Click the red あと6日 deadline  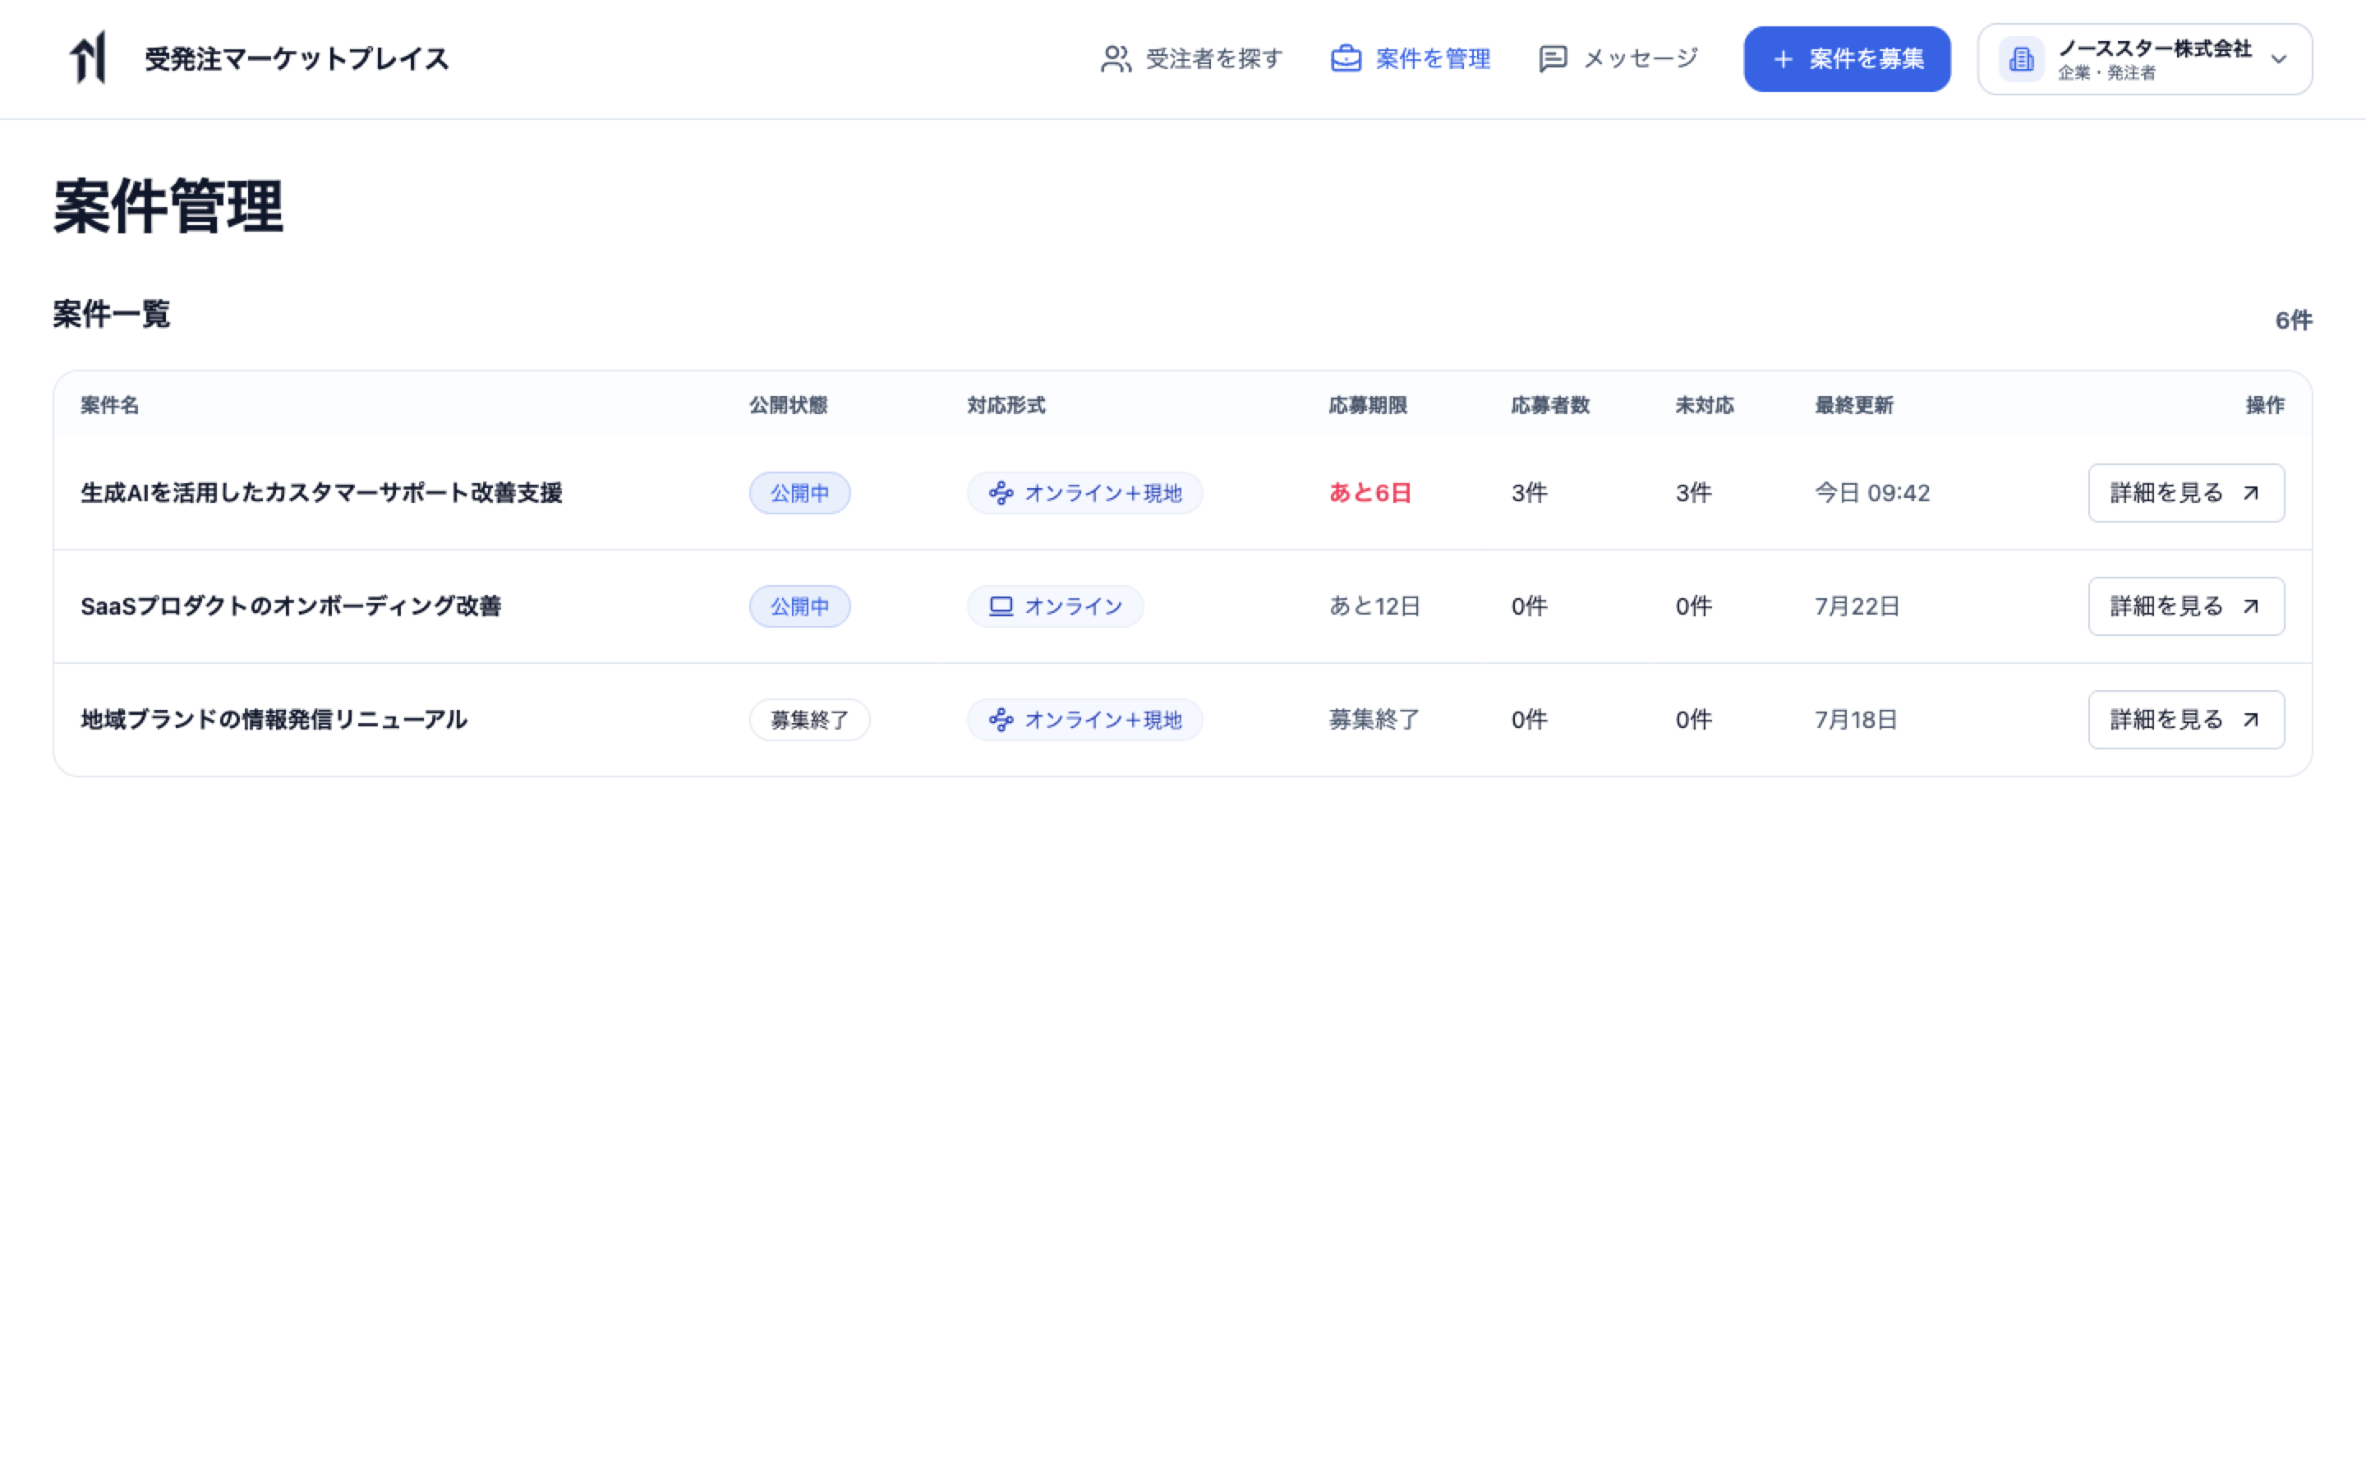point(1370,493)
